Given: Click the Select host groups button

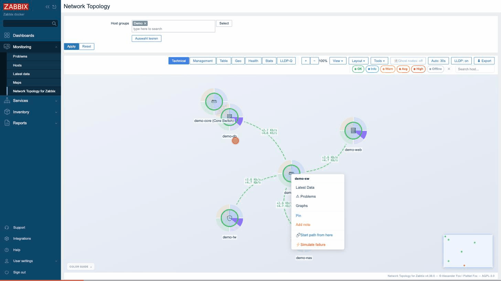Looking at the screenshot, I should point(224,23).
